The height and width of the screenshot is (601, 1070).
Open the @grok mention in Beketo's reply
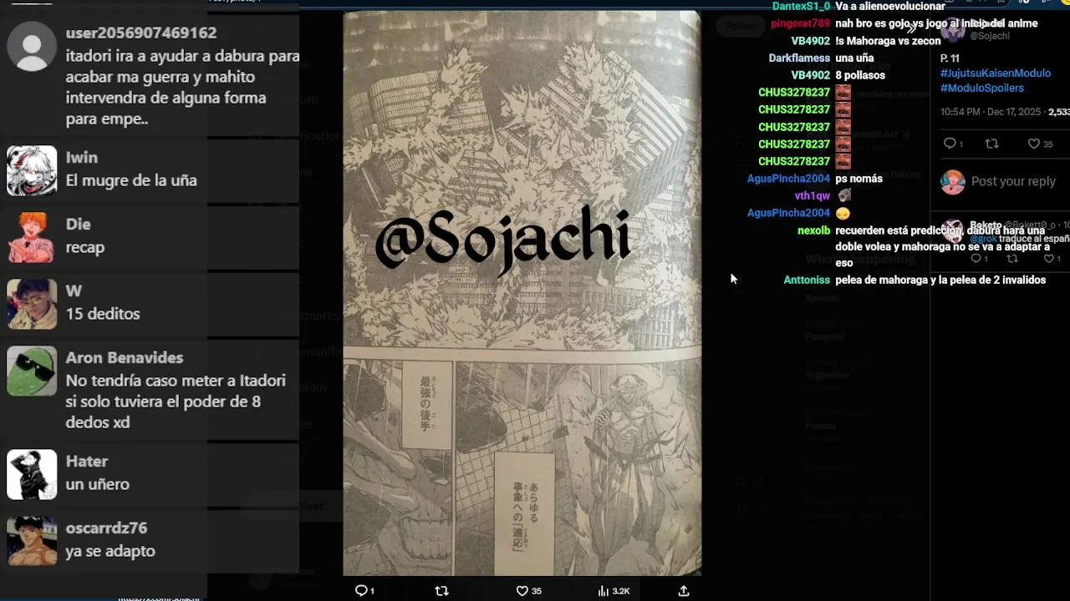point(983,239)
